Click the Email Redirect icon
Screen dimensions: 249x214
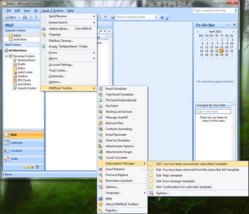pyautogui.click(x=100, y=169)
